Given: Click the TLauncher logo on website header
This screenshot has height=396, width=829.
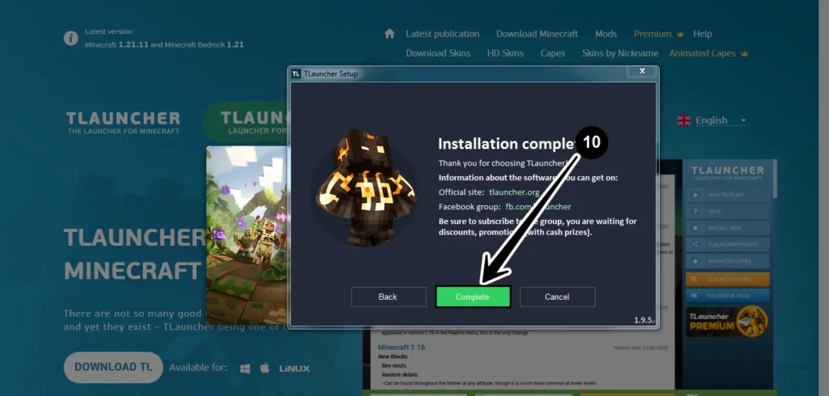Looking at the screenshot, I should [123, 122].
